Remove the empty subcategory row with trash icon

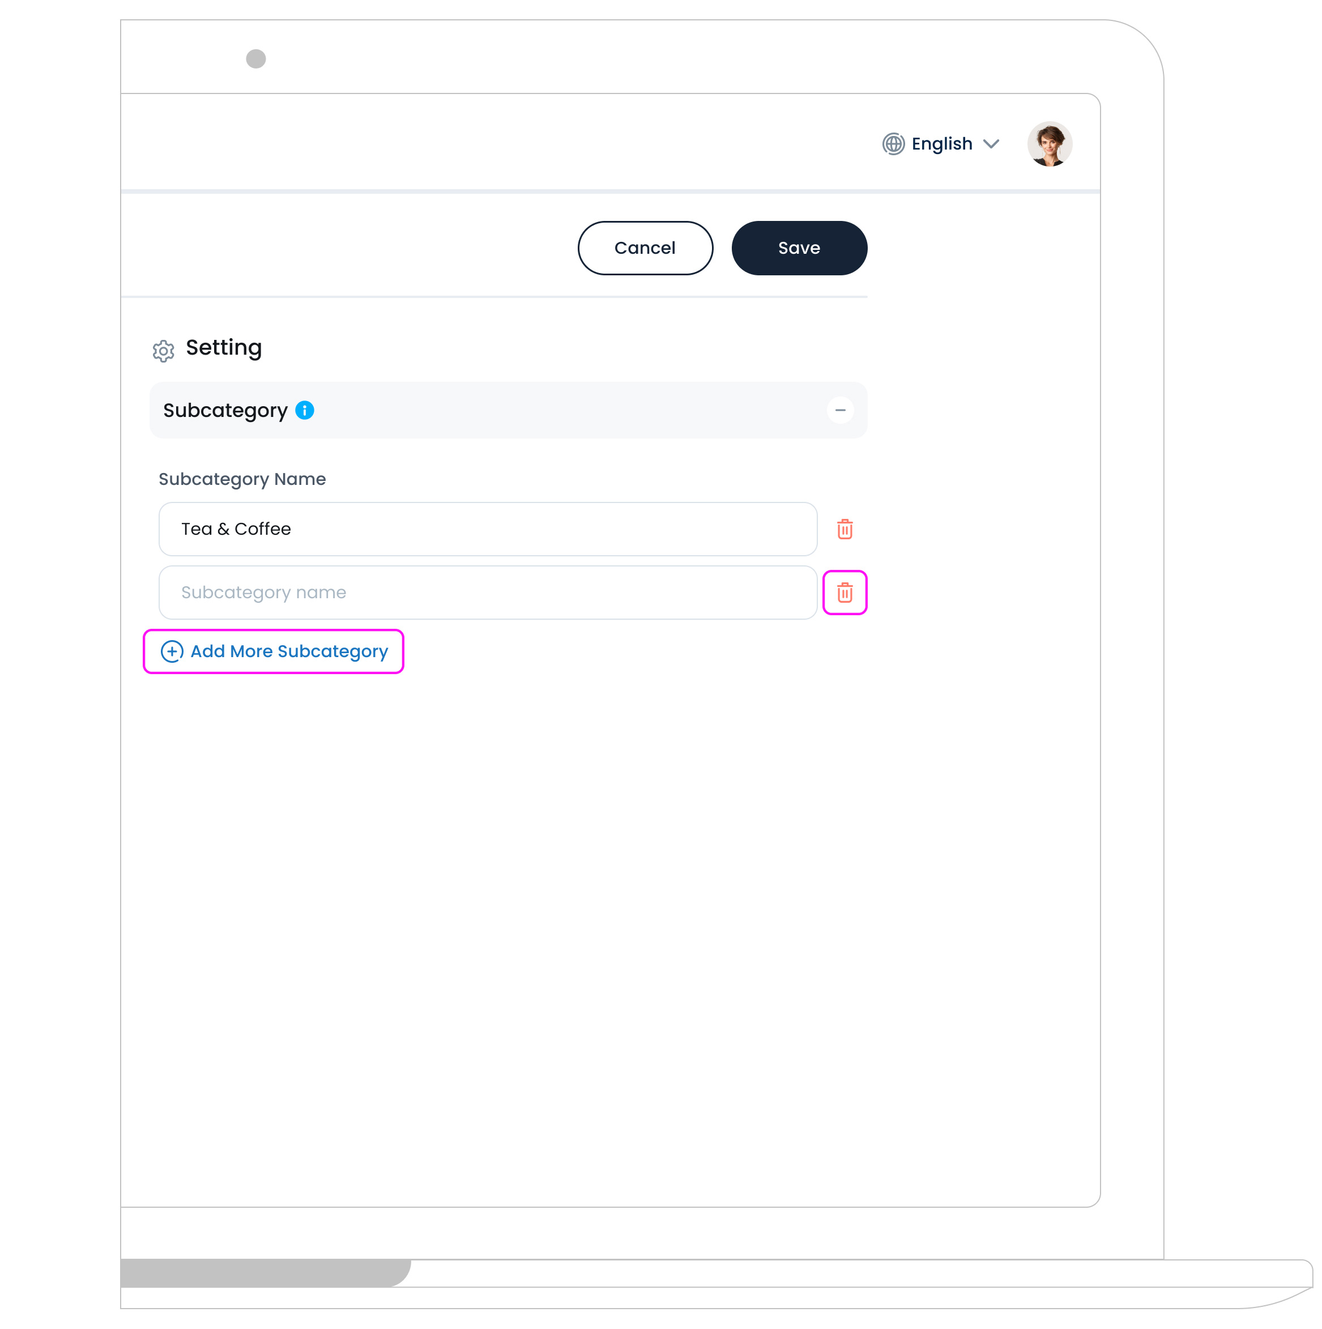pos(845,593)
